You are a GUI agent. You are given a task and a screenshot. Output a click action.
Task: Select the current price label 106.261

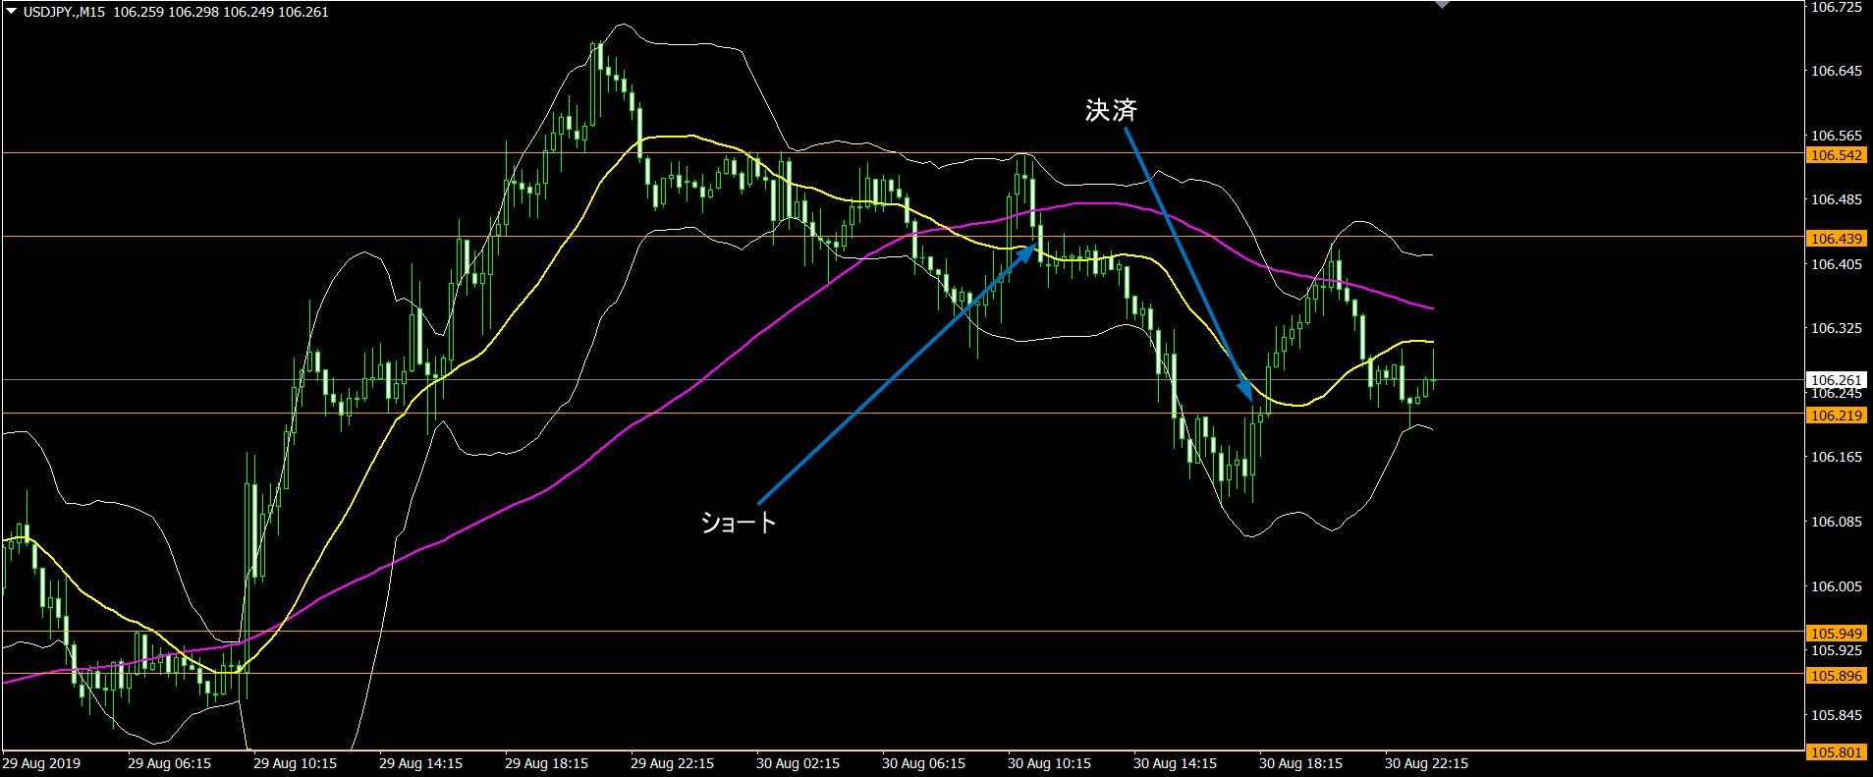coord(1836,380)
